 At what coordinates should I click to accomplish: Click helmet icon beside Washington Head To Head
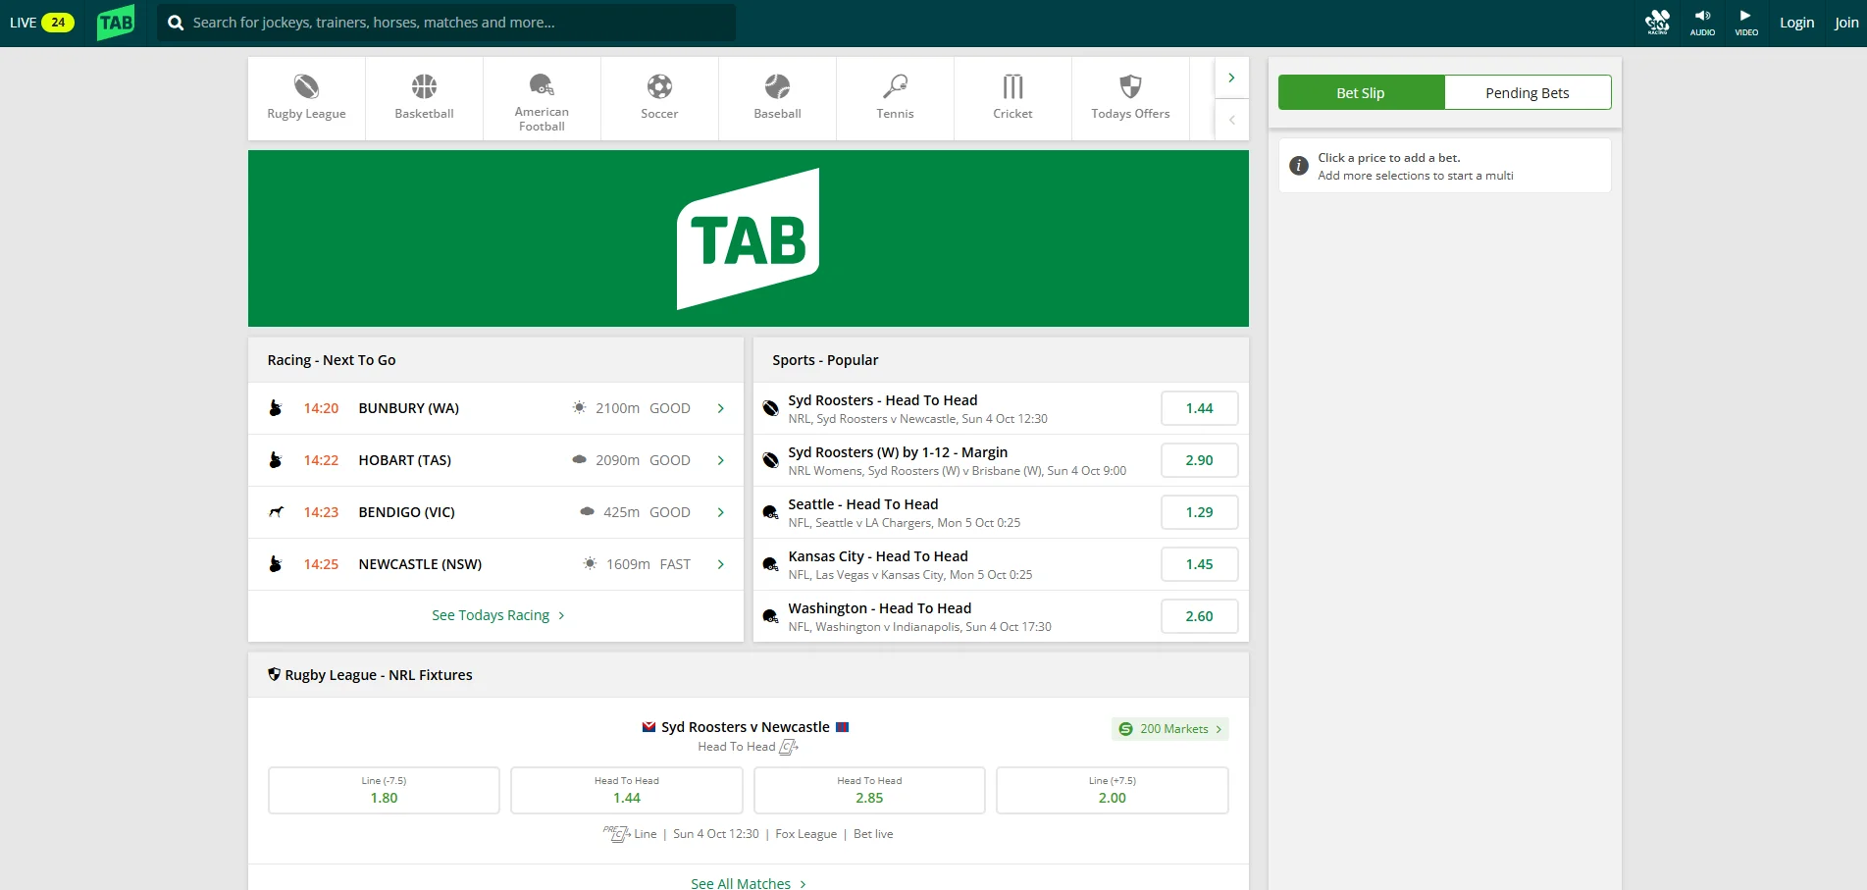(771, 616)
